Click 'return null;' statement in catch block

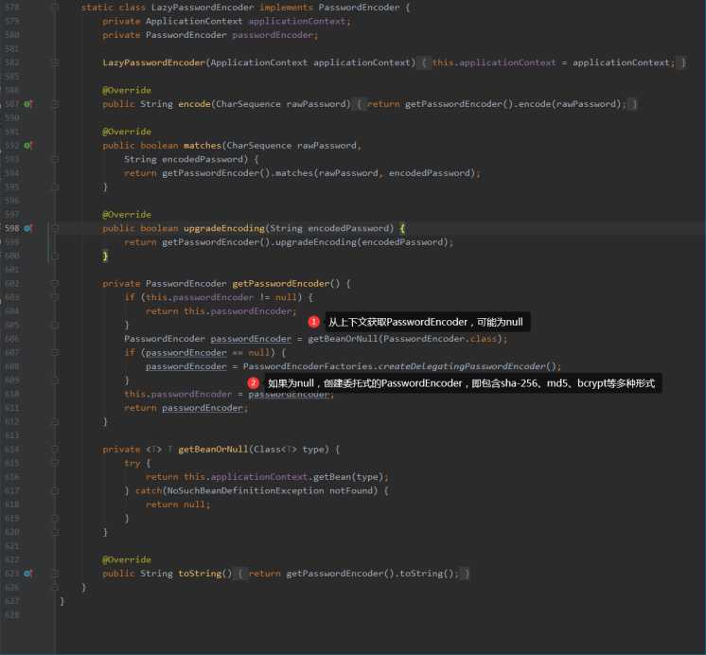pyautogui.click(x=178, y=505)
